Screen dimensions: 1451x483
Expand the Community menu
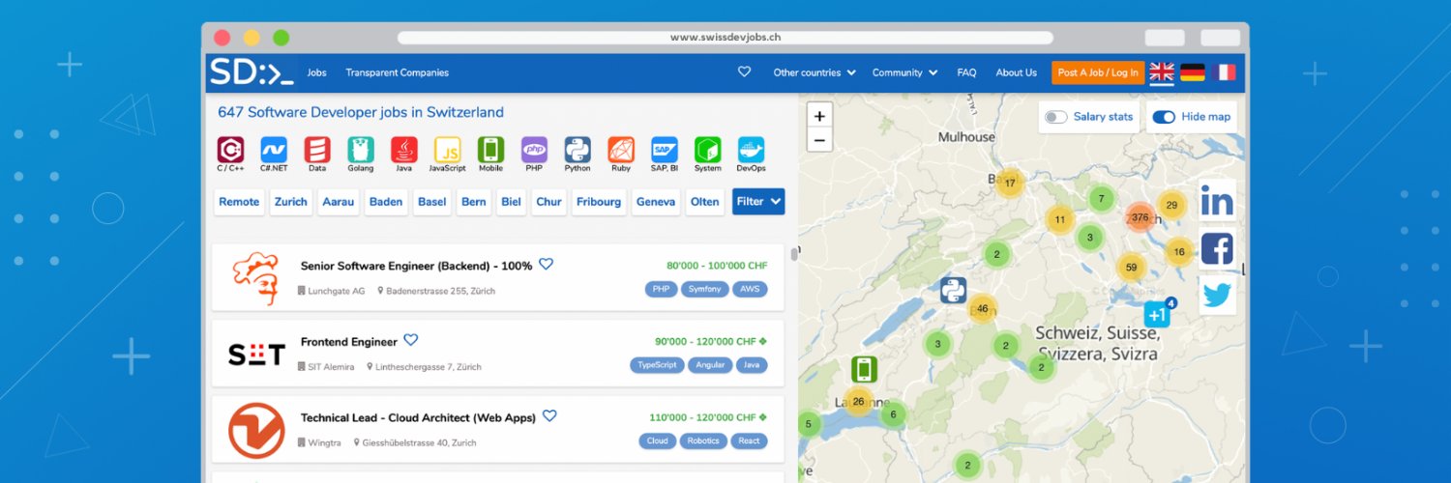(x=904, y=72)
